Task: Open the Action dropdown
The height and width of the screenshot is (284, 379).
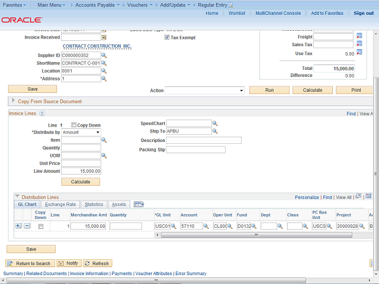Action: tap(204, 91)
